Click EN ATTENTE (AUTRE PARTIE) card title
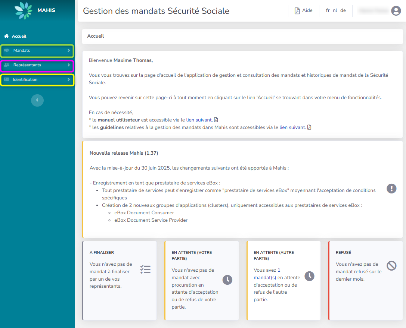406x328 pixels. coord(274,255)
